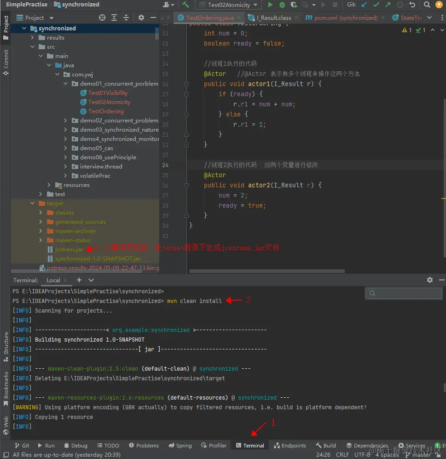Expand the demo05_cas package

click(66, 148)
